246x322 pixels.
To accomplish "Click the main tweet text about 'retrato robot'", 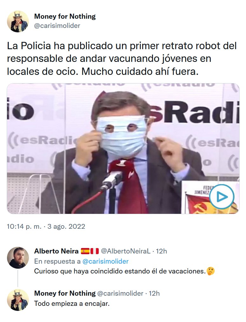I will coord(122,58).
